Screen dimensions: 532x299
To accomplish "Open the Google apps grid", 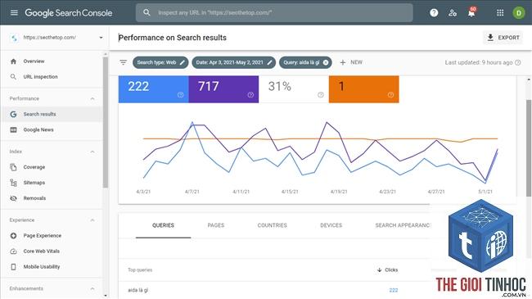I will (500, 13).
